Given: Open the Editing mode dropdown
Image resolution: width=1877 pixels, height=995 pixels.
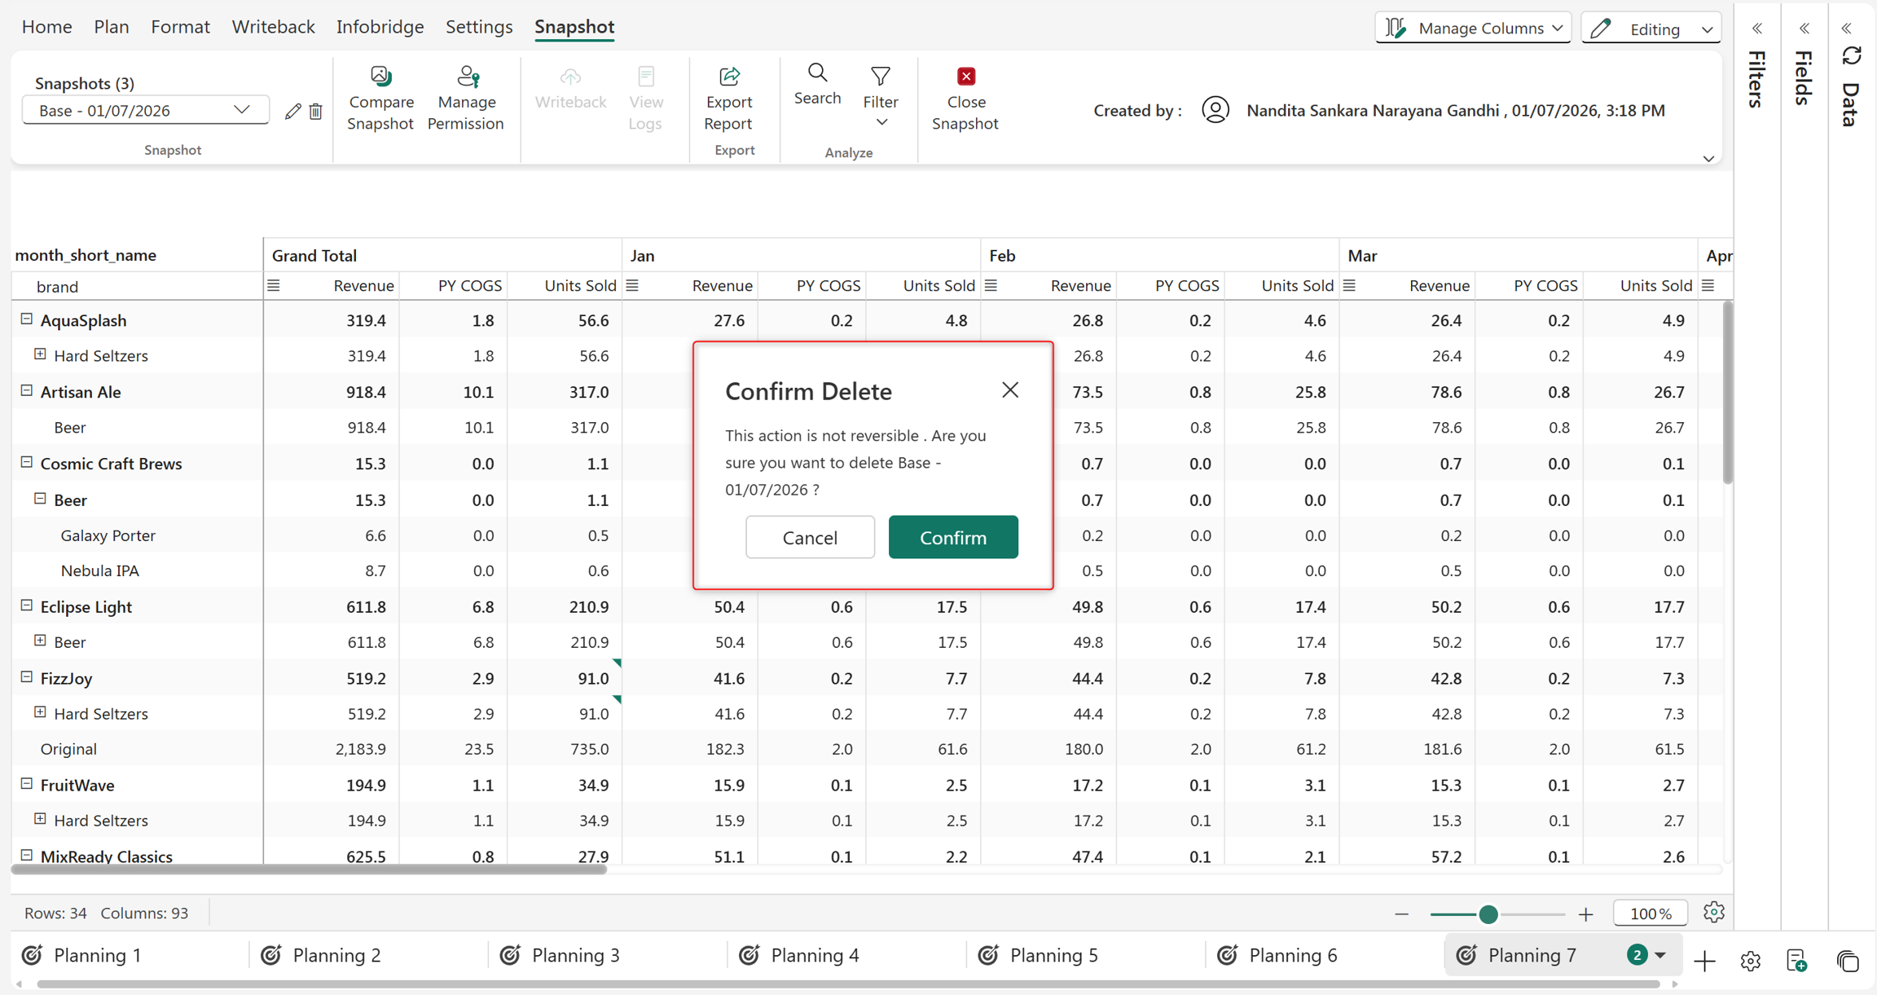Looking at the screenshot, I should [1651, 29].
